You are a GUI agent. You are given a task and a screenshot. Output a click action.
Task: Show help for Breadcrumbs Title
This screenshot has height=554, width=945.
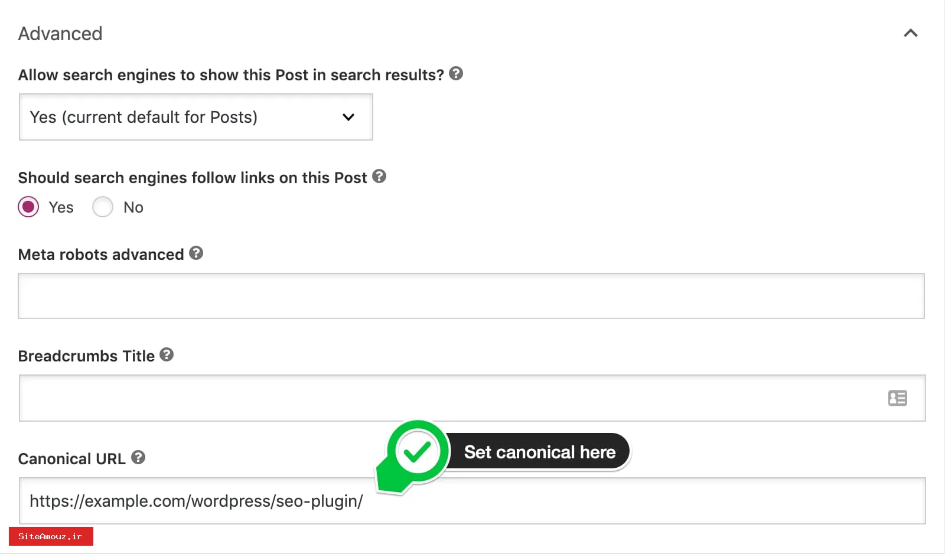pyautogui.click(x=167, y=354)
